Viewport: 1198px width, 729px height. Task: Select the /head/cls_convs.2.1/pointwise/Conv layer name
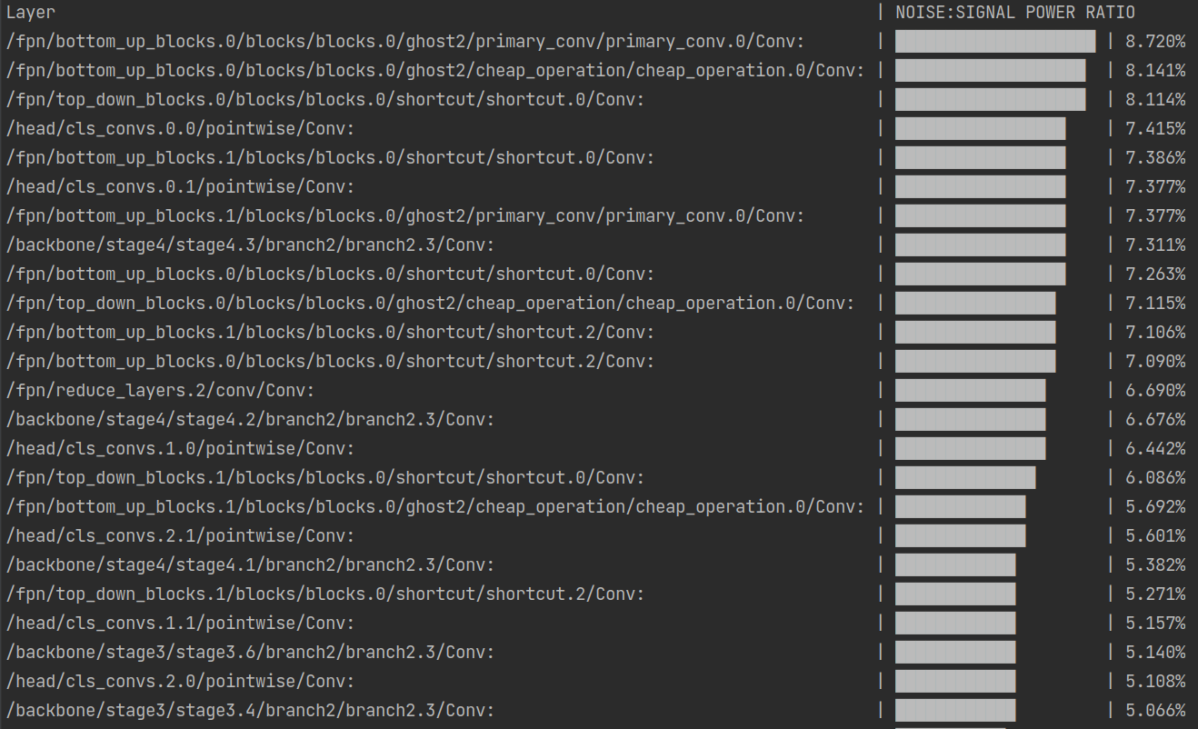(x=180, y=536)
